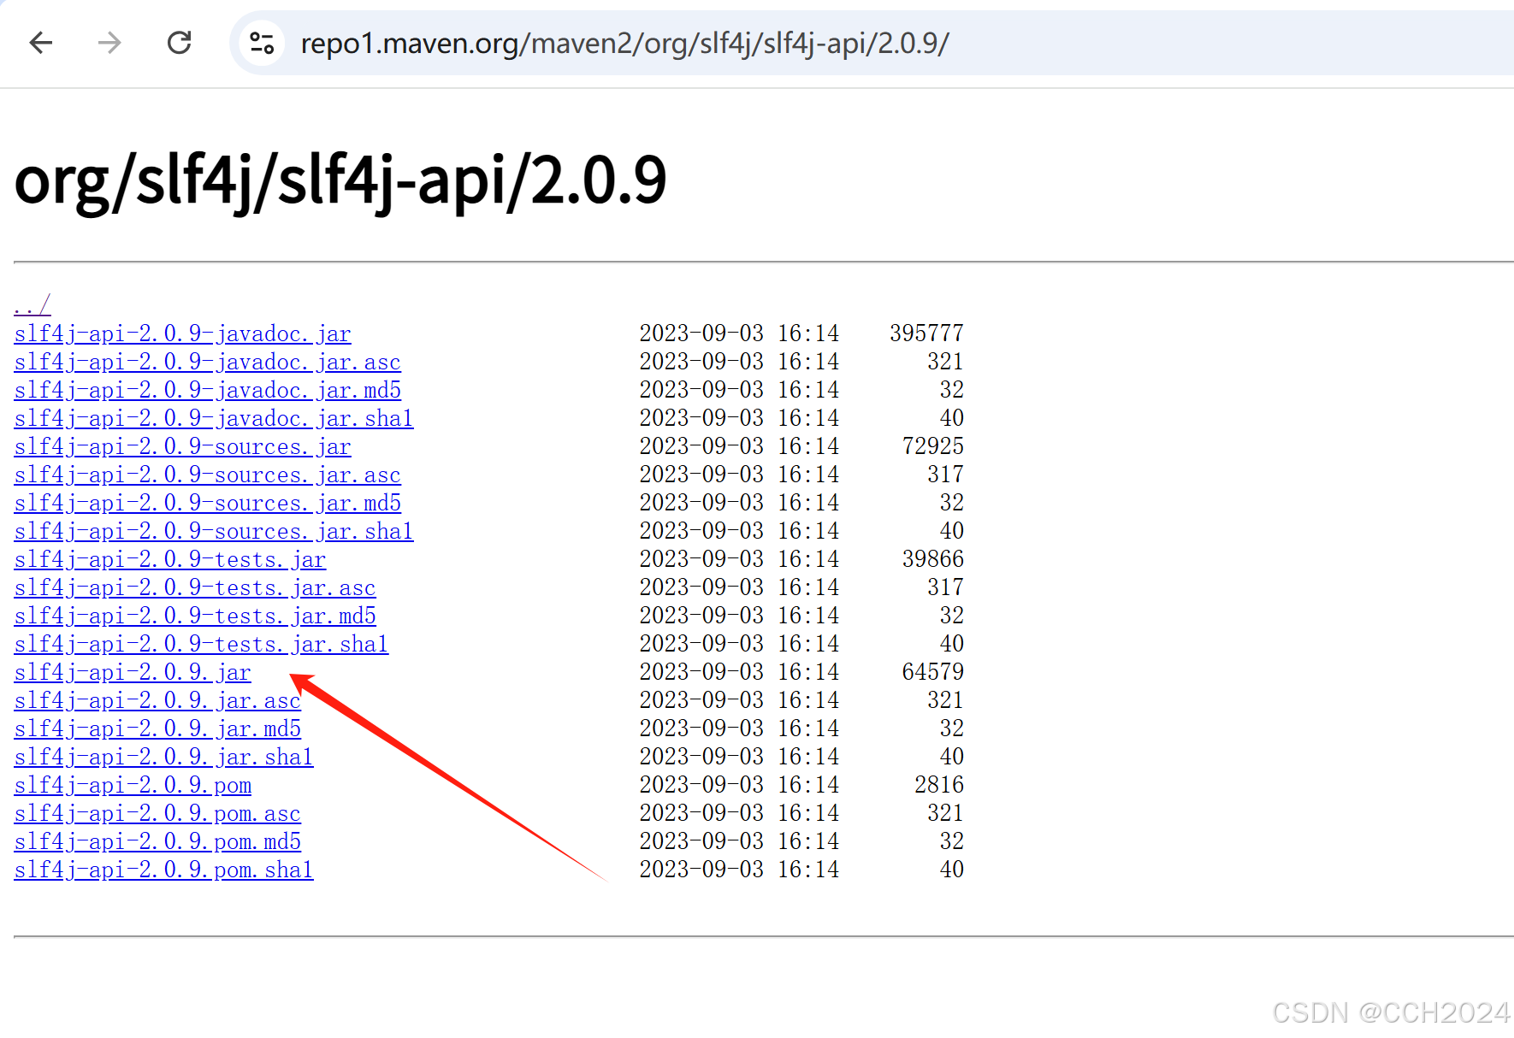Click file size 2816 of pom file
The height and width of the screenshot is (1038, 1514).
coord(939,784)
